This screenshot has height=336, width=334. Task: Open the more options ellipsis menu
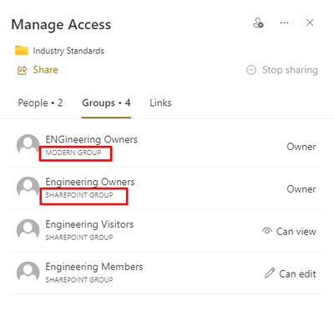pos(284,23)
